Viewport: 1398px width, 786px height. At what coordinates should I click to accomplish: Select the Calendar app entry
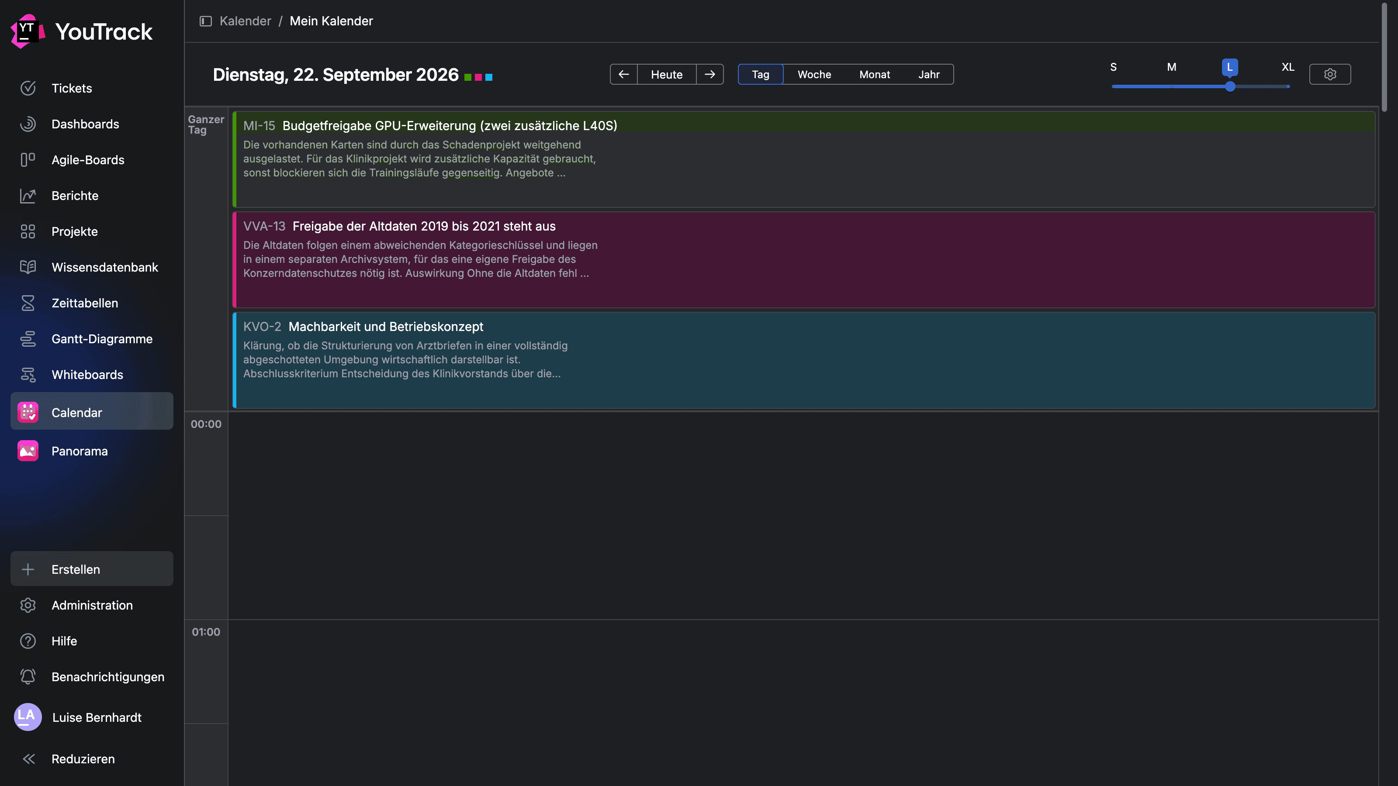92,412
